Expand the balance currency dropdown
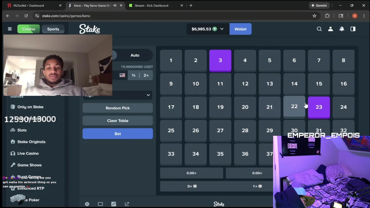The image size is (370, 208). click(x=222, y=29)
